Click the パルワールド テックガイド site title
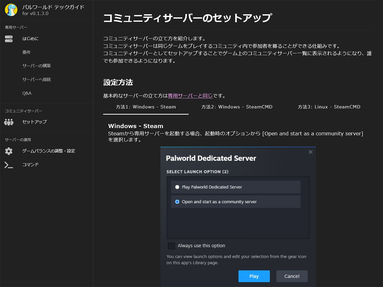 click(x=53, y=7)
